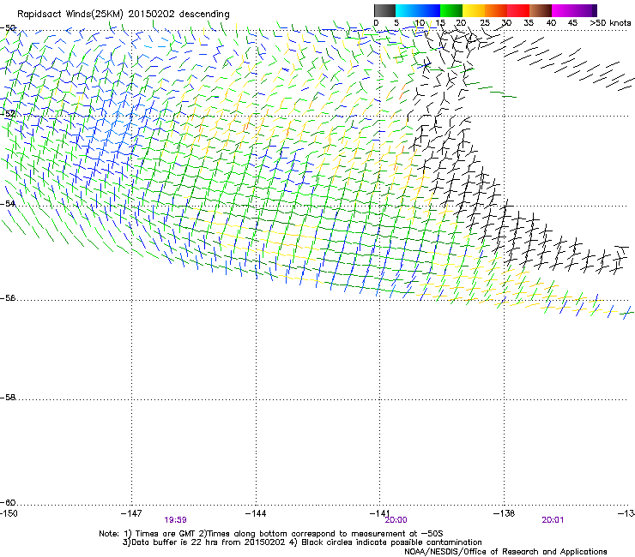Click the blue 10-15 knots legend swatch
Viewport: 635px width, 557px height.
coord(429,10)
